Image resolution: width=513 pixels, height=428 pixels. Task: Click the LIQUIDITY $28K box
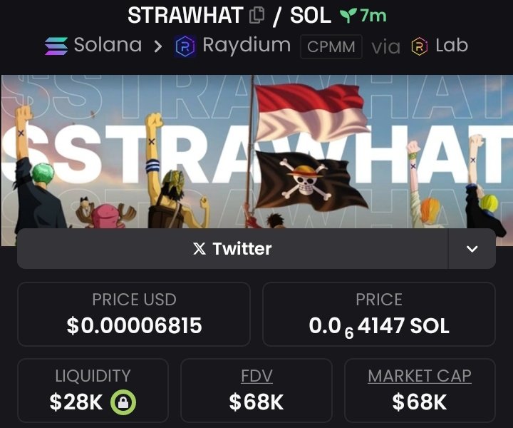[x=93, y=390]
